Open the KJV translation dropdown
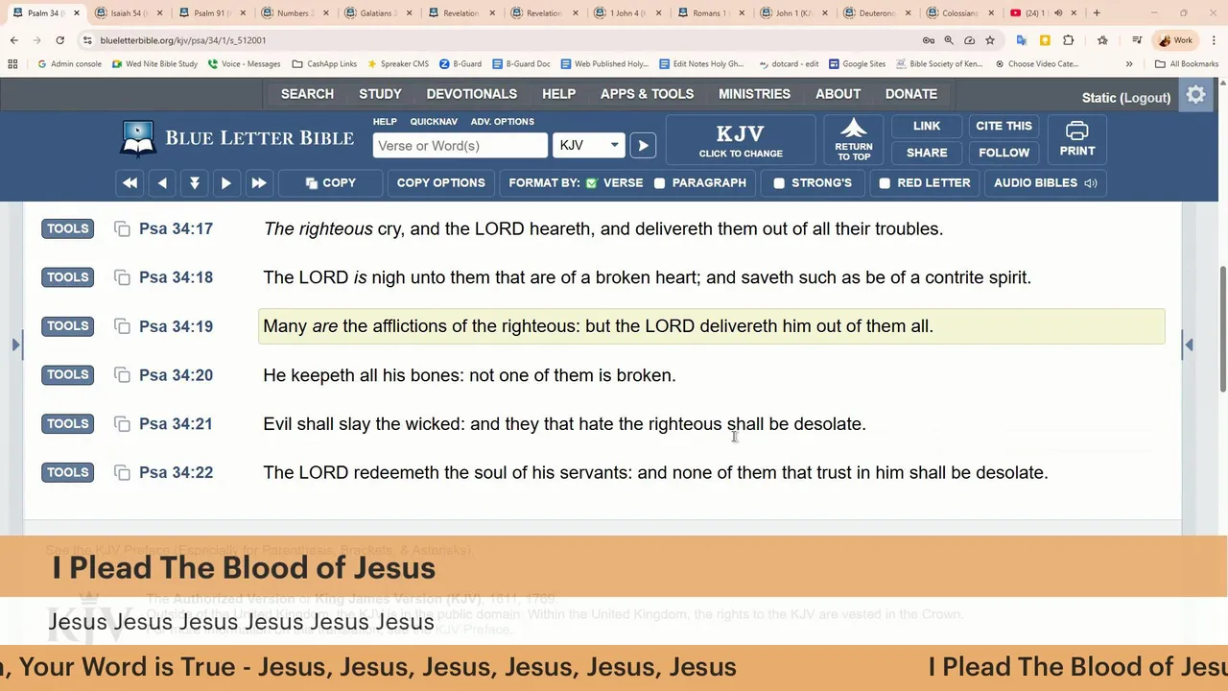Viewport: 1228px width, 691px height. (x=589, y=145)
